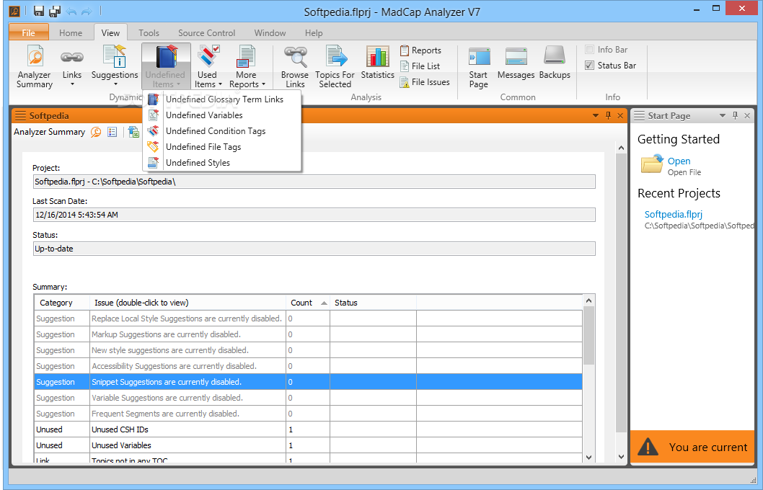Click the Browse Links ribbon icon
Screen dimensions: 763x490
[x=295, y=66]
